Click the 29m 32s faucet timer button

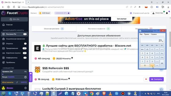[x=14, y=19]
